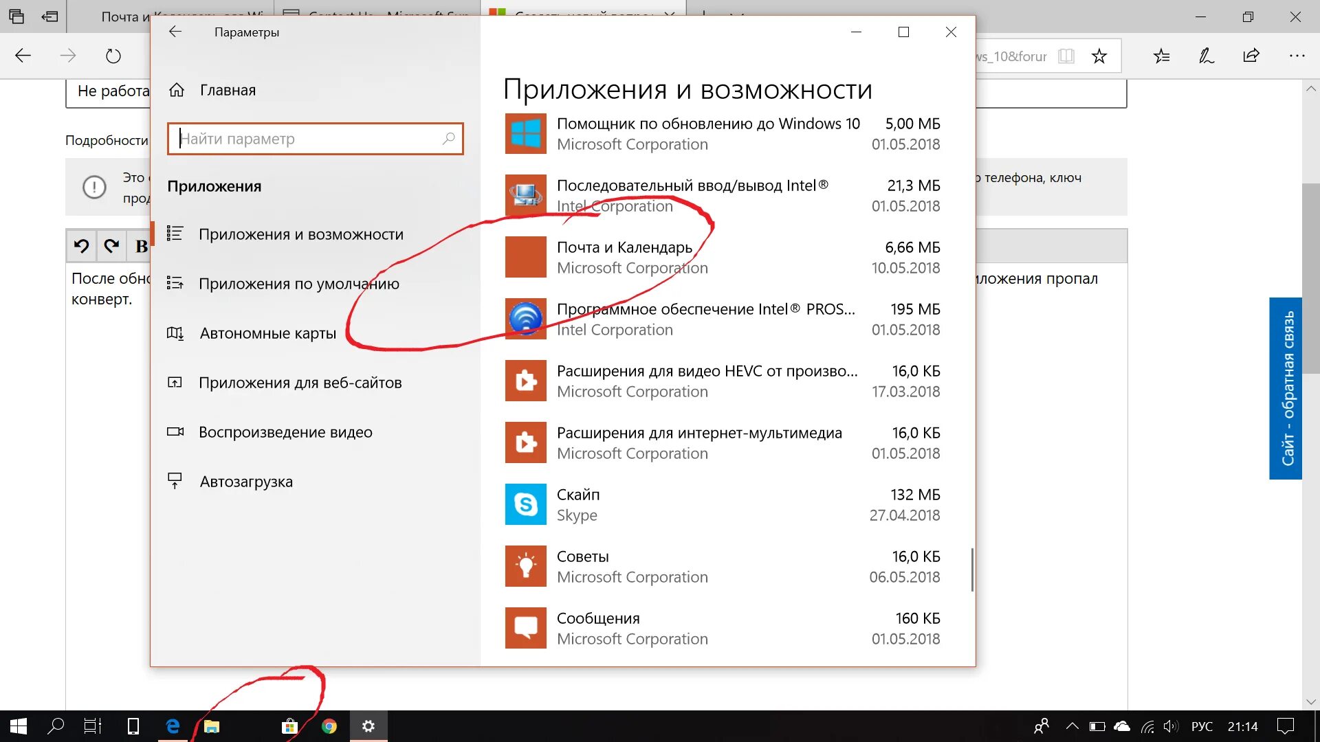The height and width of the screenshot is (742, 1320).
Task: Click Сообщения app name in list
Action: coord(598,618)
